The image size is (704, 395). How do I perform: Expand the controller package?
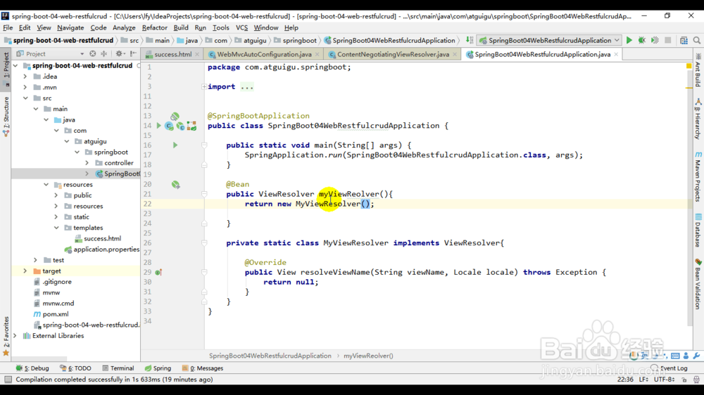click(87, 163)
